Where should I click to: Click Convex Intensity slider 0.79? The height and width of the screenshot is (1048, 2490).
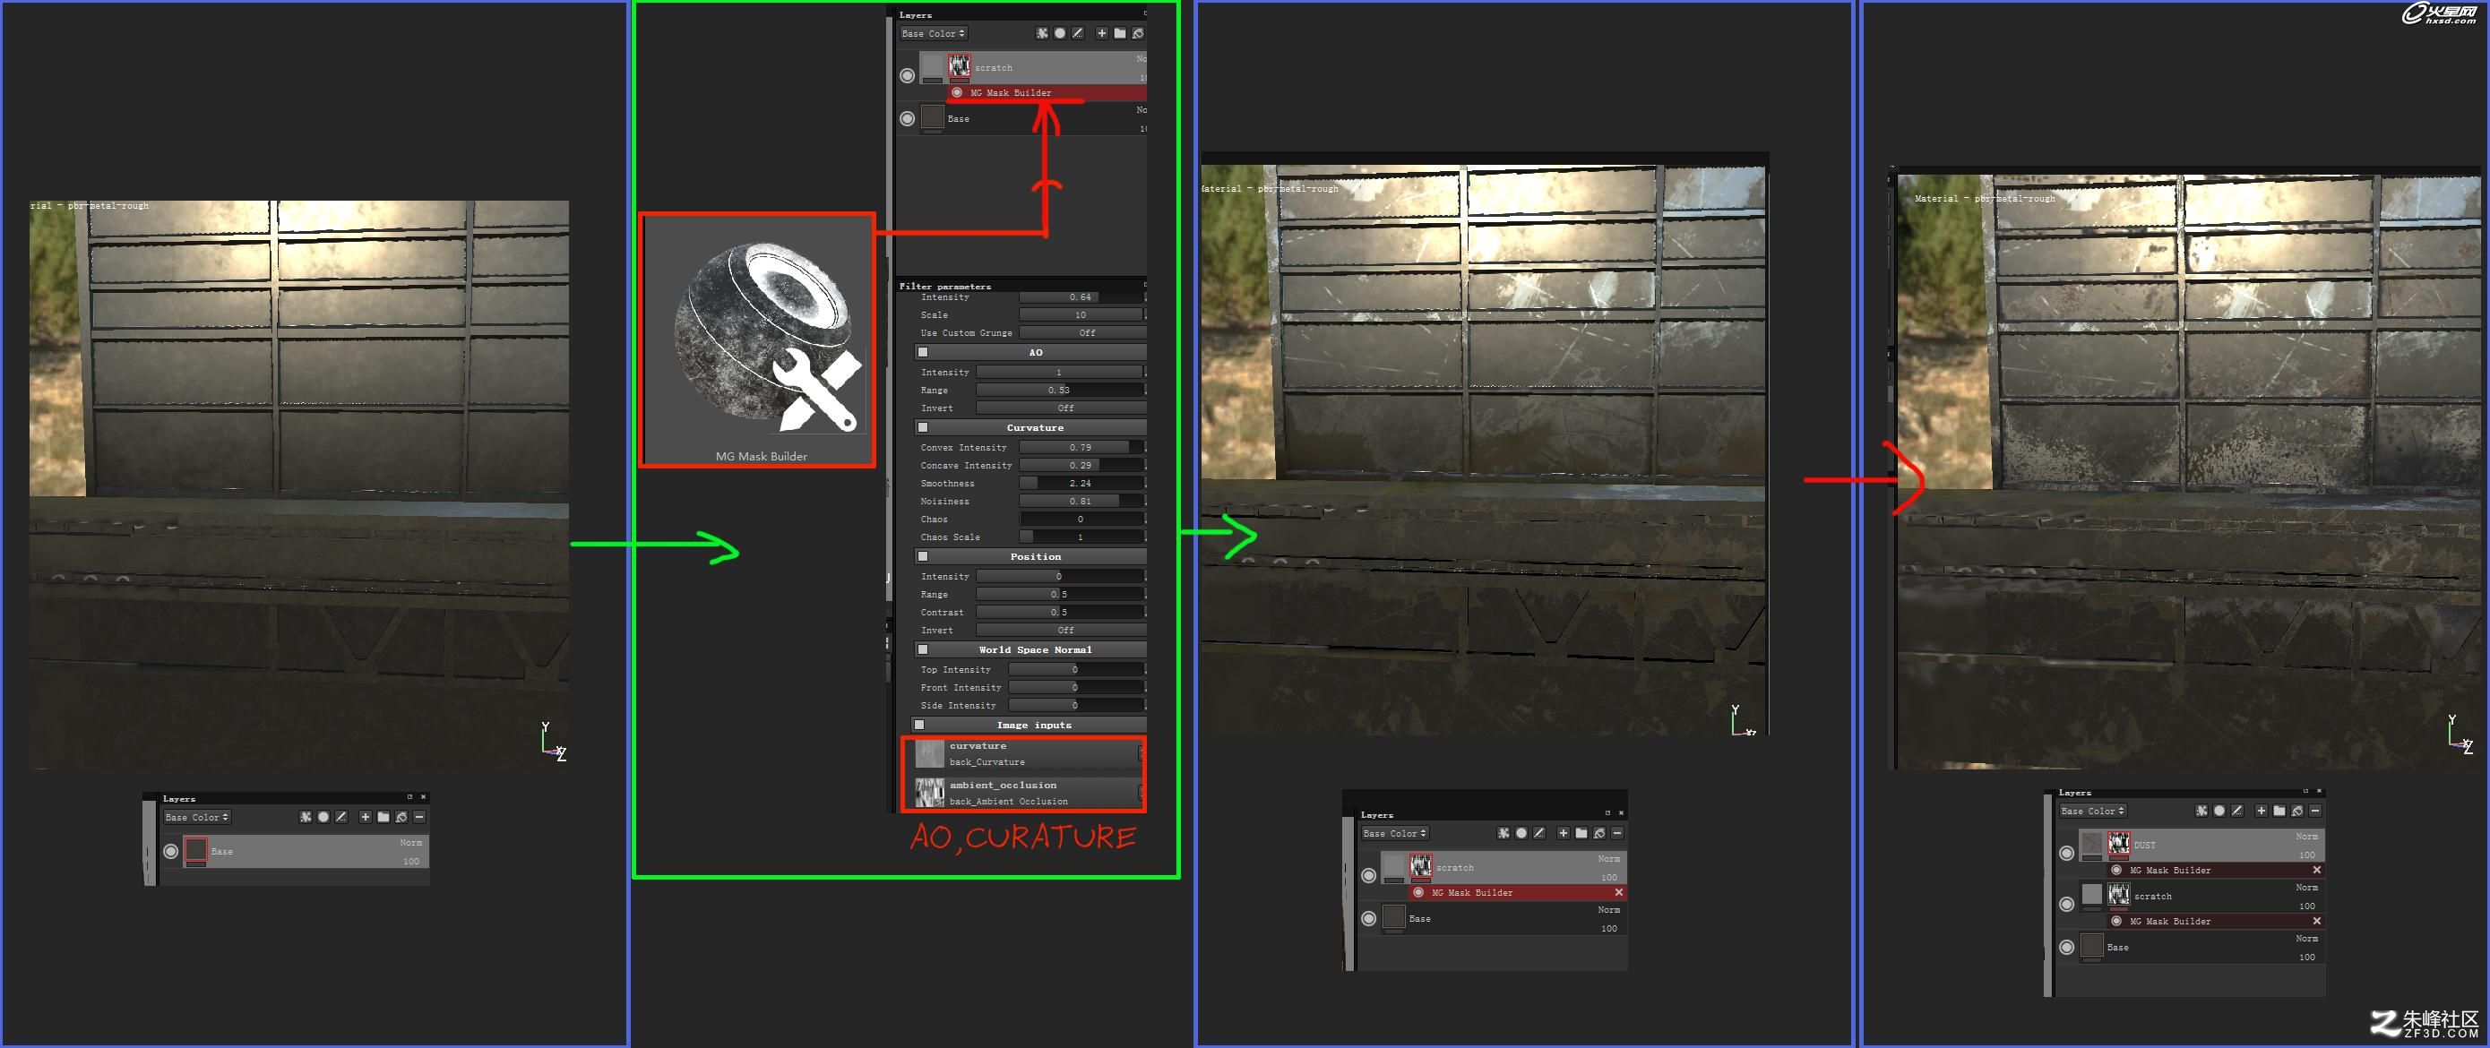pos(1081,447)
